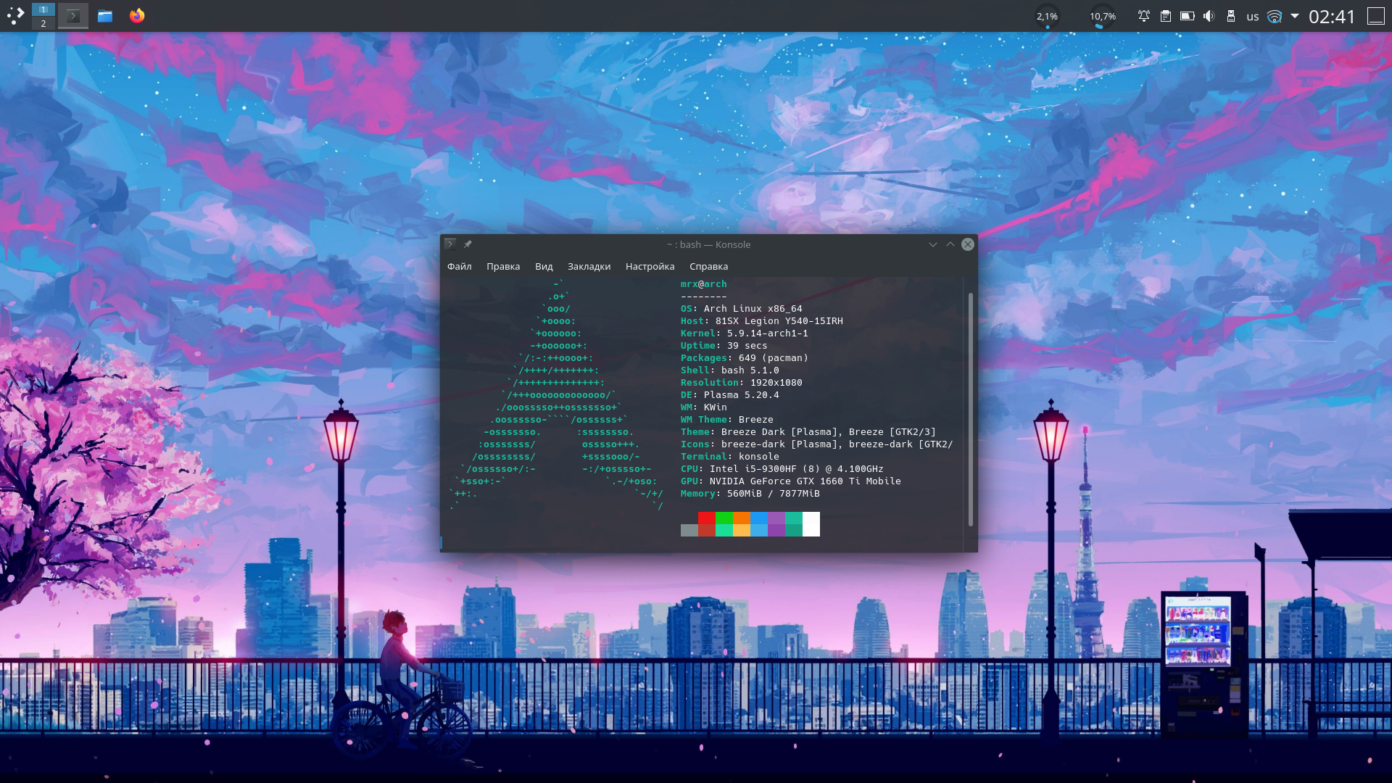Pin the Konsole window on all desktops

tap(468, 244)
